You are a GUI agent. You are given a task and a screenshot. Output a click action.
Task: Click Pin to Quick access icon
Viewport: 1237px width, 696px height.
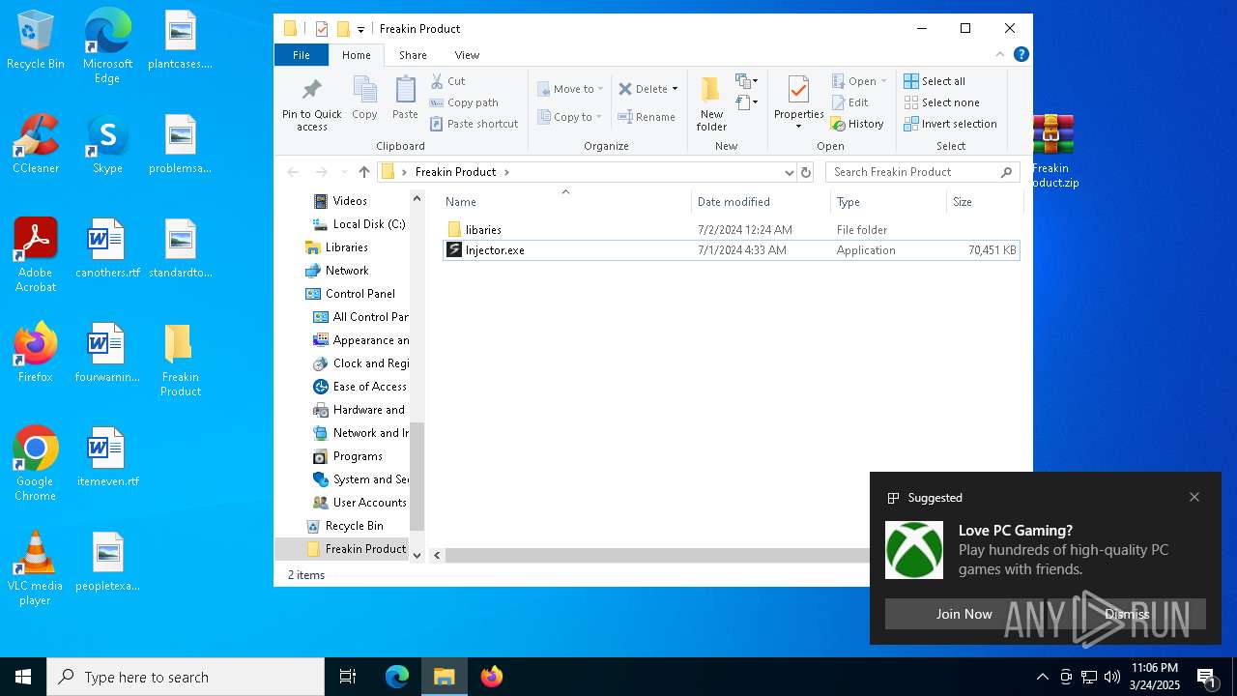click(311, 90)
